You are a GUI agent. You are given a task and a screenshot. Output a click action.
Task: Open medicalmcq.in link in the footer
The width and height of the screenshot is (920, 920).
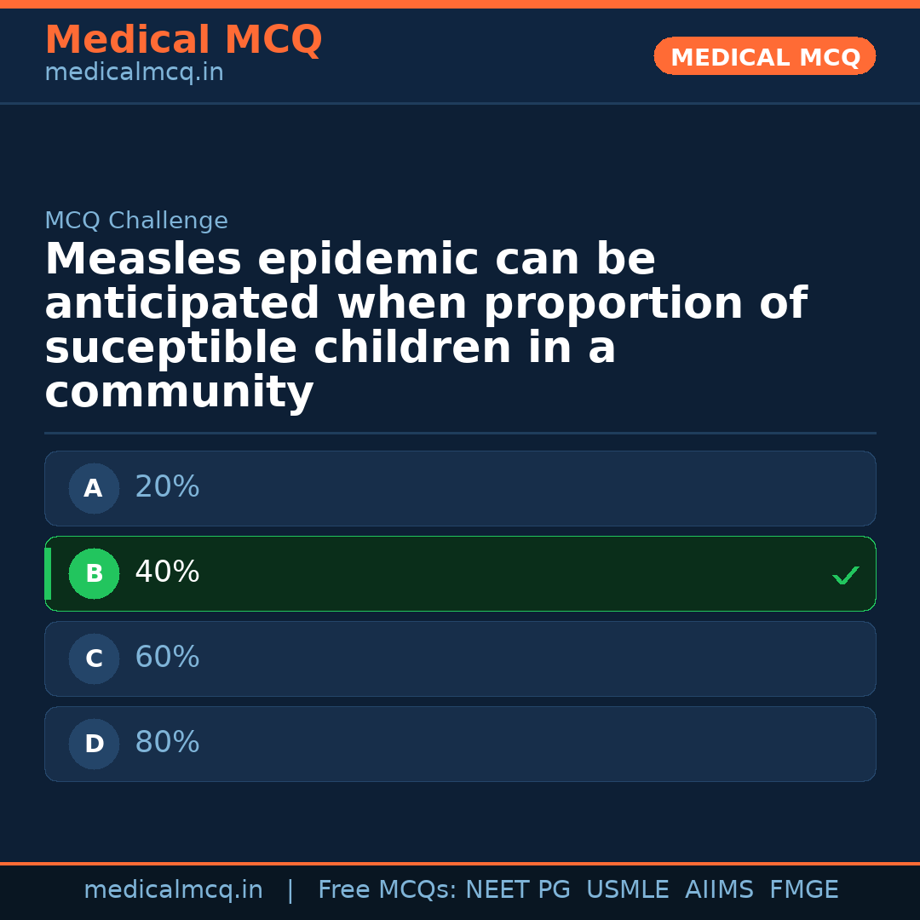173,890
